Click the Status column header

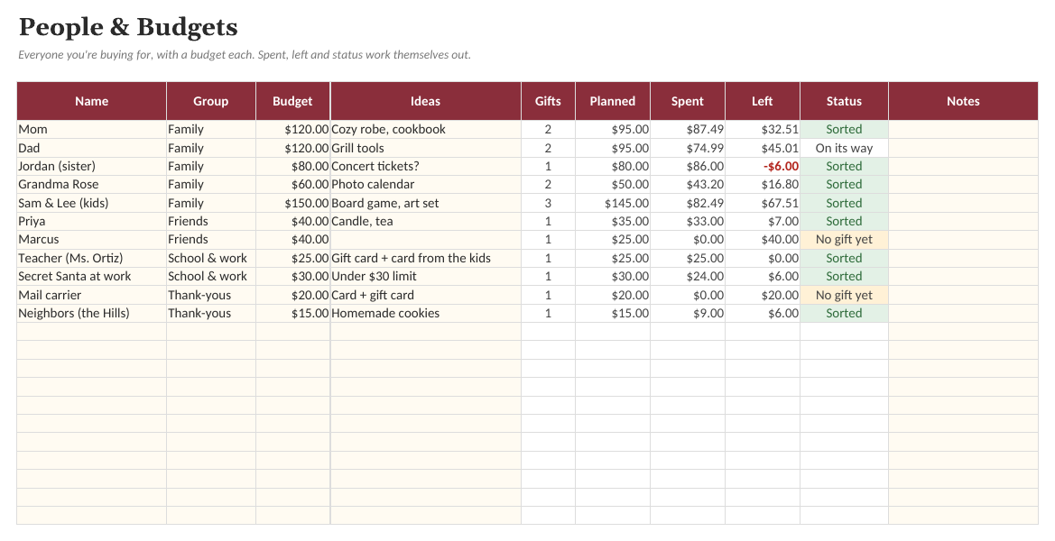tap(844, 101)
